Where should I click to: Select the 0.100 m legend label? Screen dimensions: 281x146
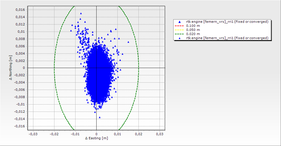(x=193, y=26)
